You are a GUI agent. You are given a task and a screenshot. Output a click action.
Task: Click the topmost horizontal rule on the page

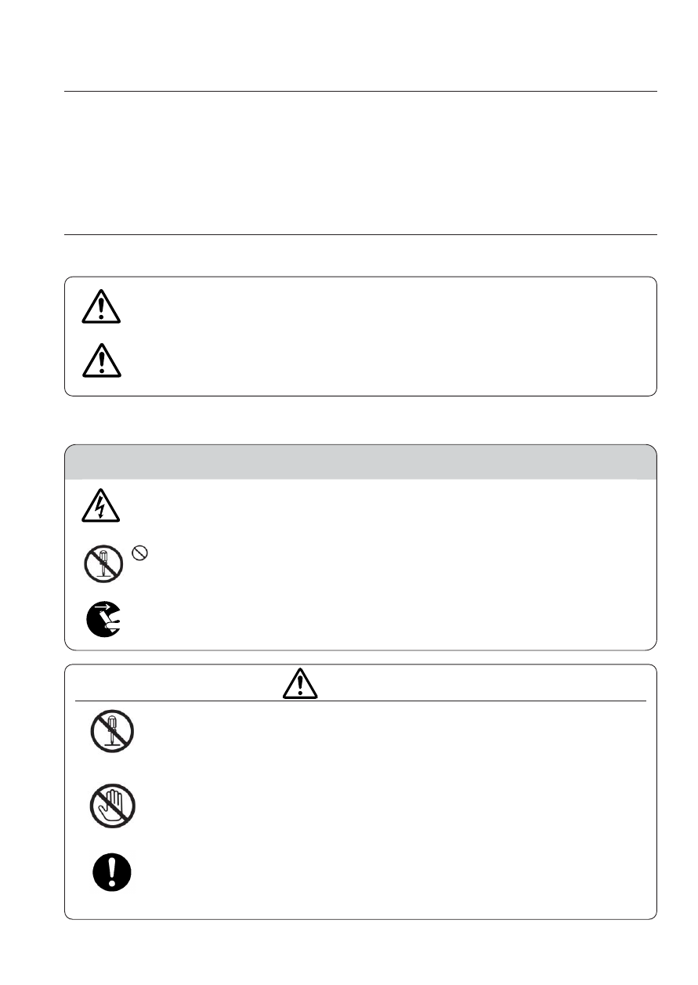point(360,91)
